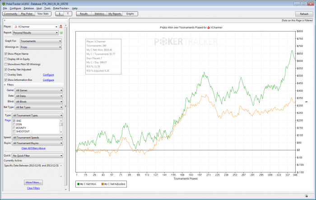Click the More Filters button
Screen dimensions: 316x200
coord(33,182)
